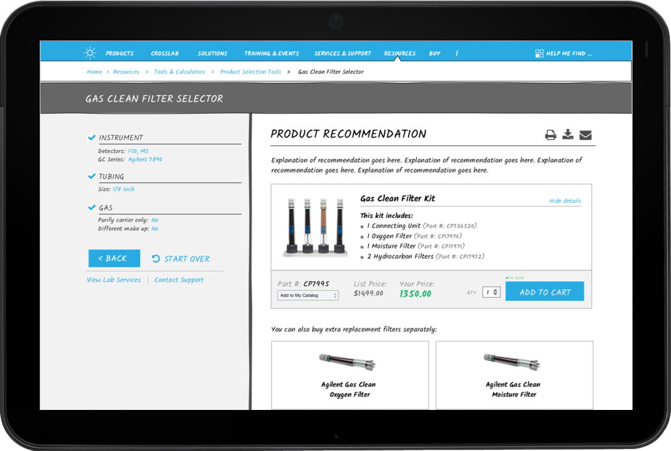Open the Solutions menu

(212, 53)
